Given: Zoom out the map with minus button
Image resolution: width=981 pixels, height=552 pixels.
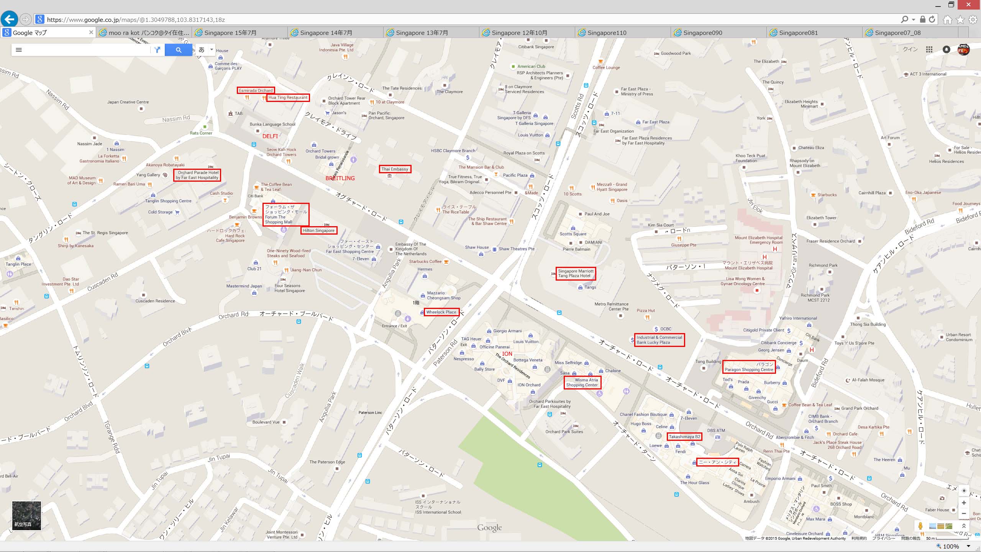Looking at the screenshot, I should 964,513.
